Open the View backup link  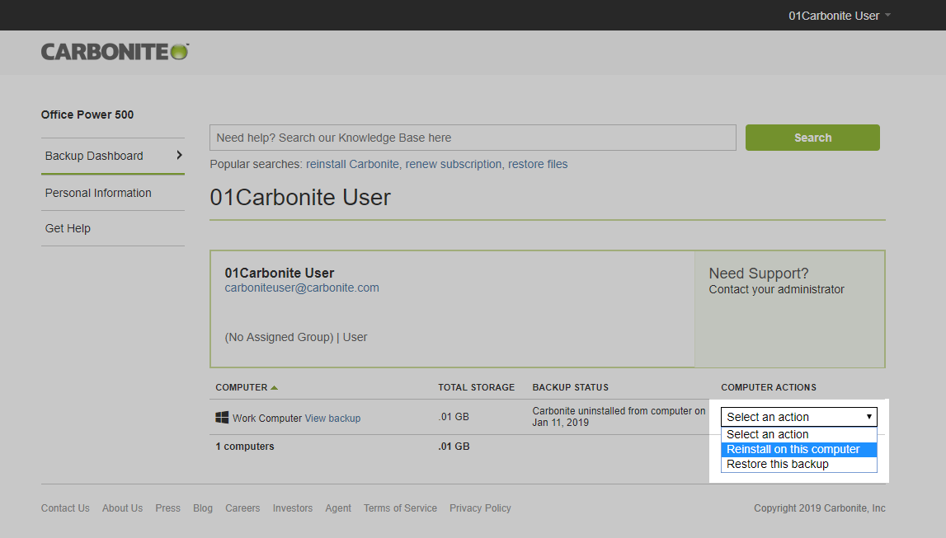point(332,418)
